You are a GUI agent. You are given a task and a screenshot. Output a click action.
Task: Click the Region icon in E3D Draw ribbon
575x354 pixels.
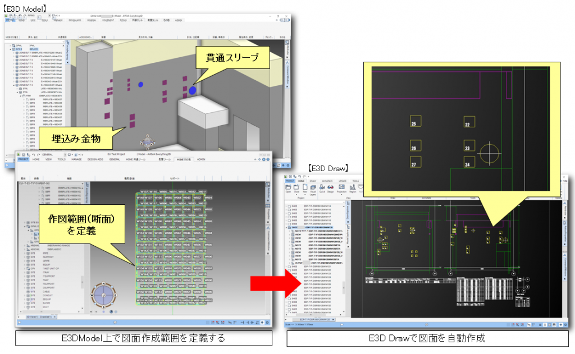353,187
